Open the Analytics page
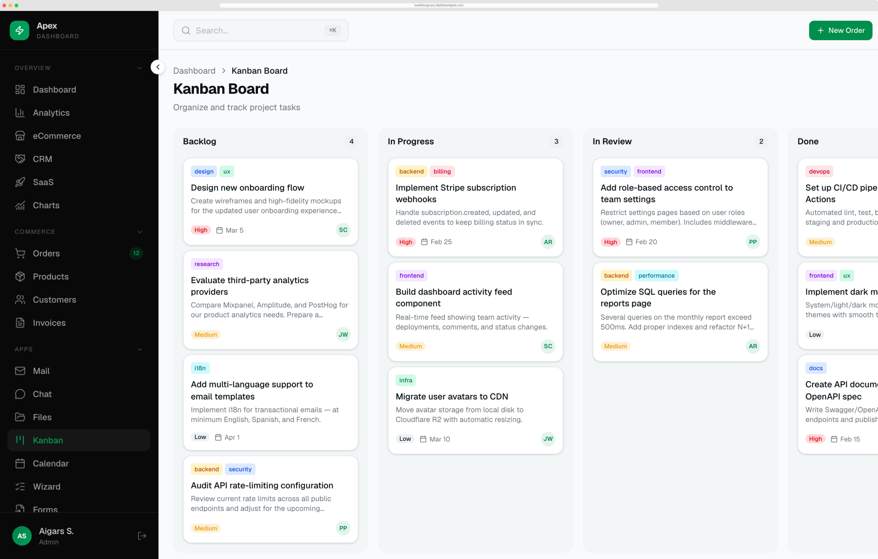Viewport: 878px width, 559px height. pyautogui.click(x=79, y=113)
